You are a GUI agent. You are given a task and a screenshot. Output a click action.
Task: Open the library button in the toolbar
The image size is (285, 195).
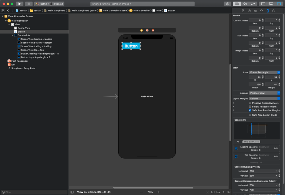227,4
